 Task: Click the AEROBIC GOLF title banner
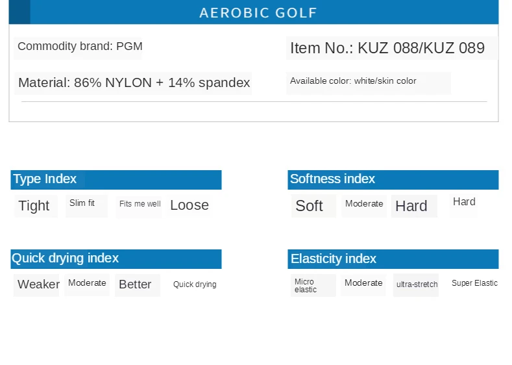[x=258, y=13]
